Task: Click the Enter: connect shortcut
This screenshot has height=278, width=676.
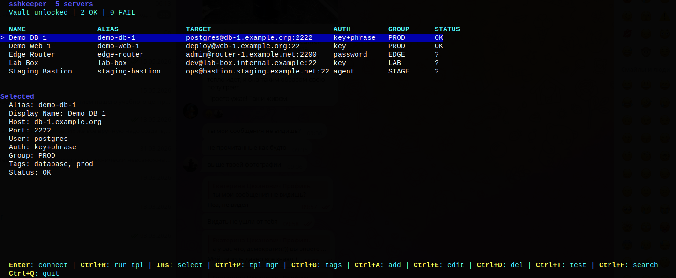Action: 38,265
